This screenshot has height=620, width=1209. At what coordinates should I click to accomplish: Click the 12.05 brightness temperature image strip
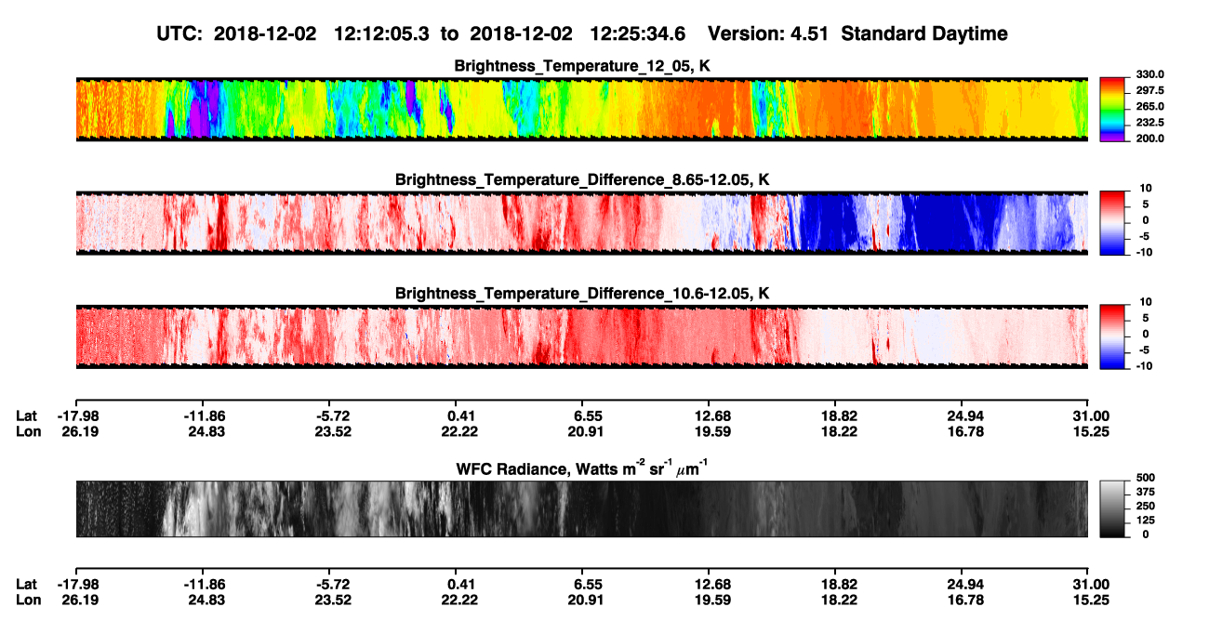click(x=582, y=109)
